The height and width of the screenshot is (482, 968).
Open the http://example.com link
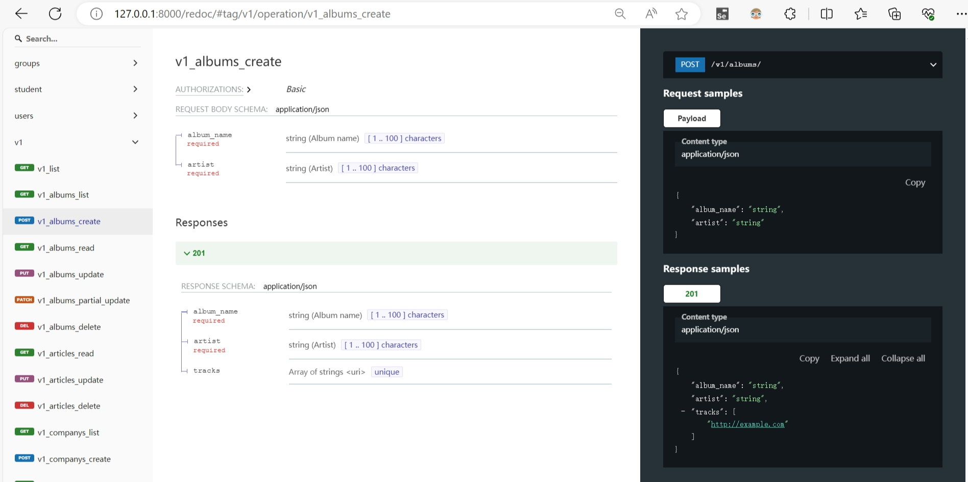747,424
